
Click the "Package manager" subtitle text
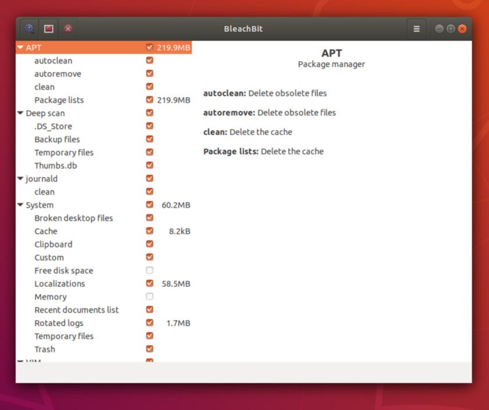pos(331,64)
